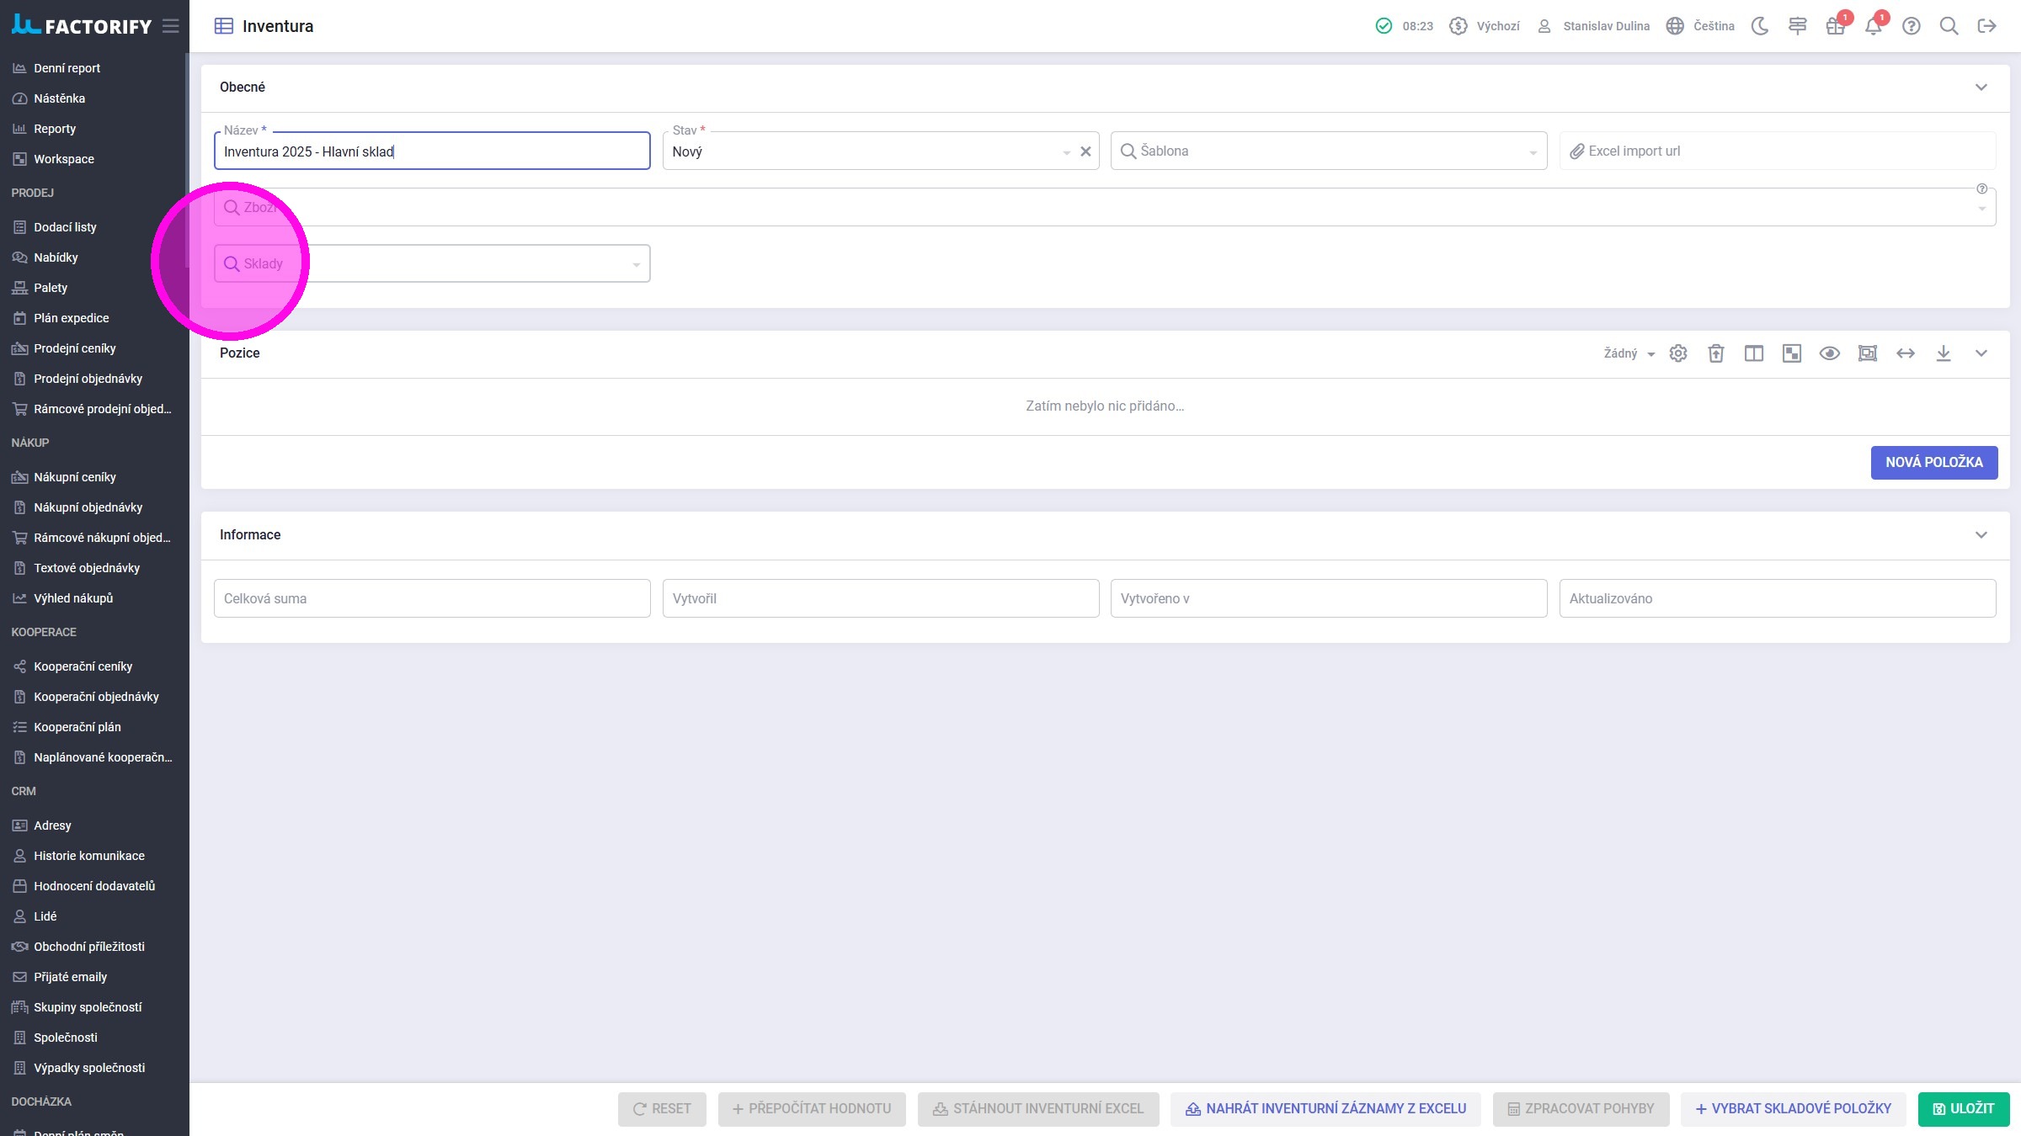Viewport: 2021px width, 1136px height.
Task: Open the notifications bell
Action: (x=1873, y=26)
